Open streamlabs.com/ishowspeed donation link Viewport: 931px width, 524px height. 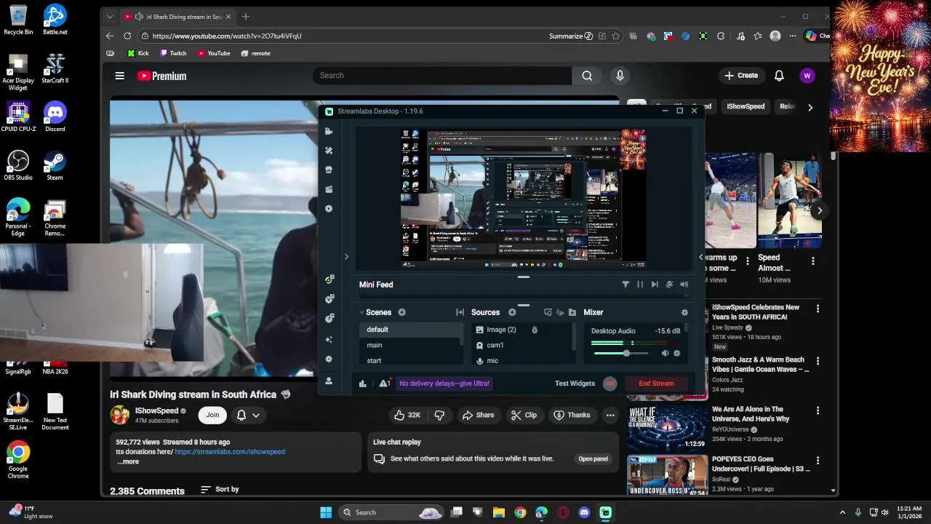pyautogui.click(x=230, y=452)
